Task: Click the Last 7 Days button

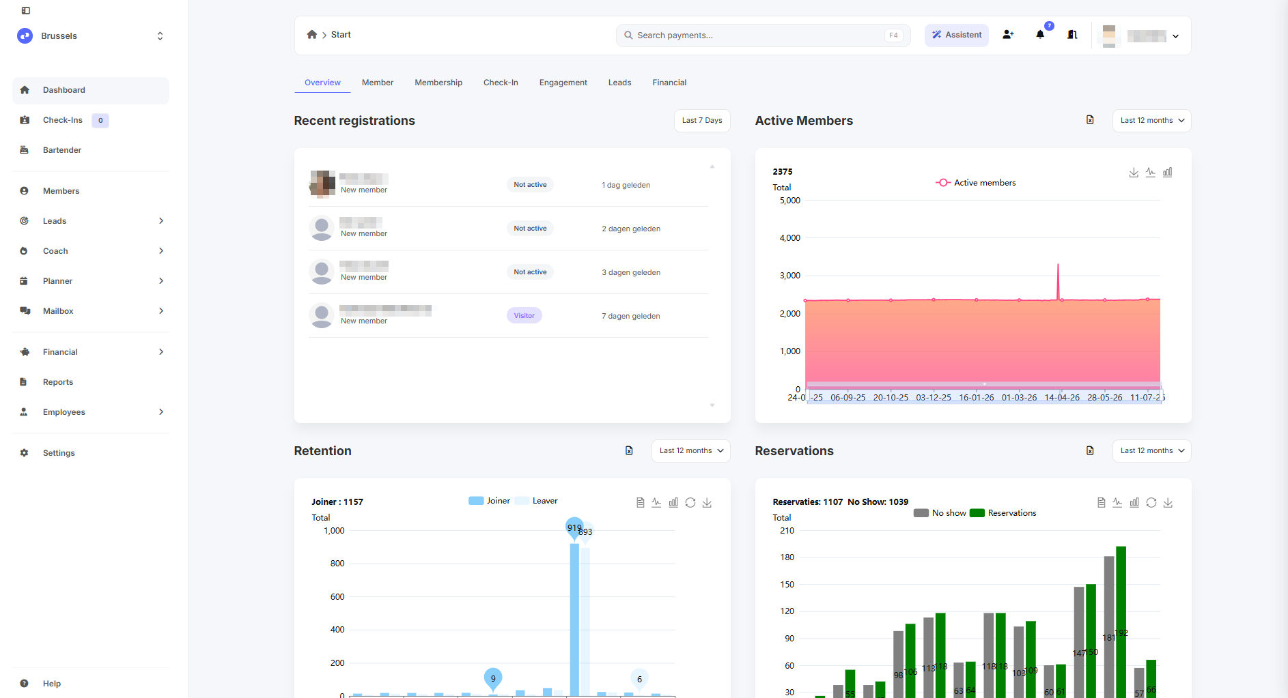Action: pos(702,121)
